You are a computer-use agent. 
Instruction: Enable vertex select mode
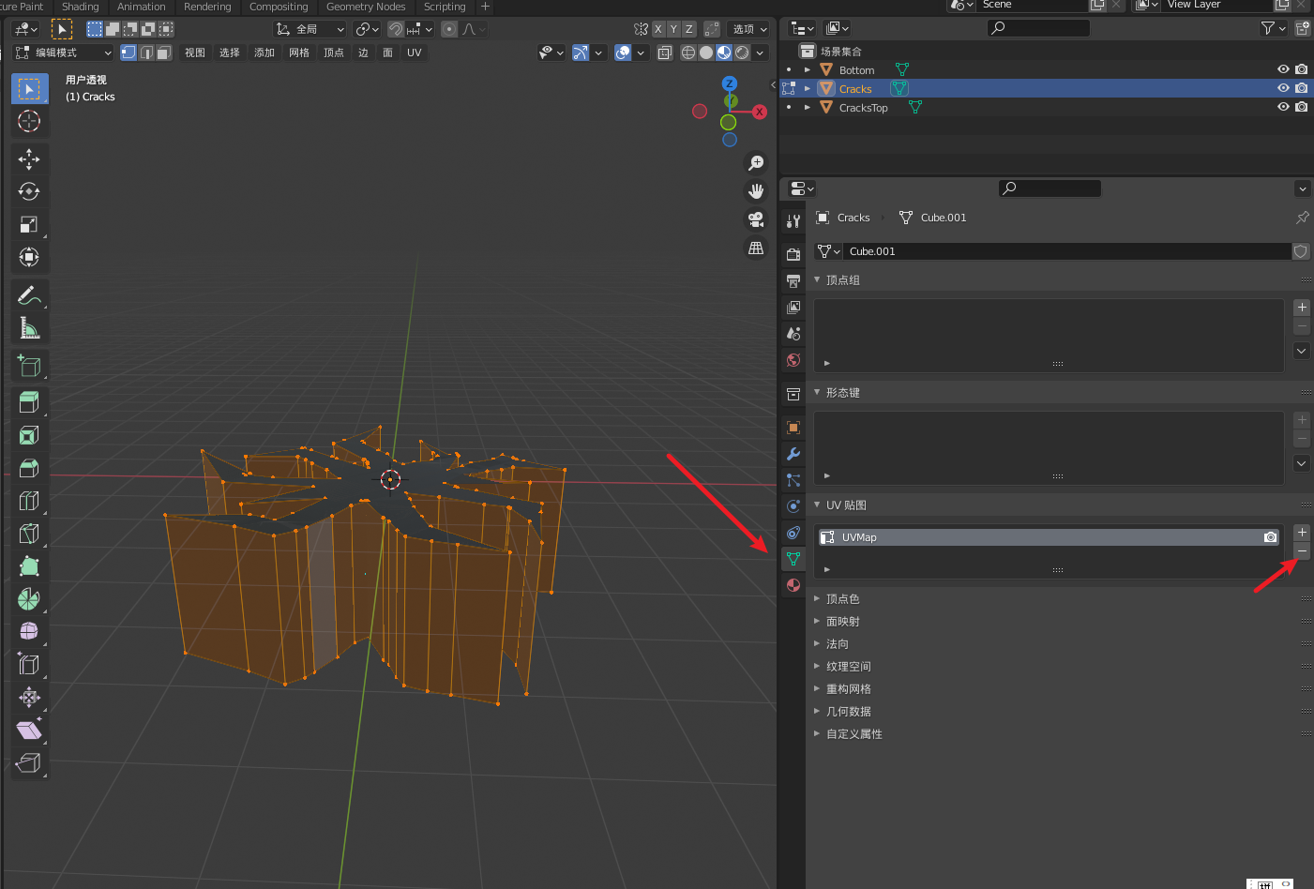pos(129,53)
